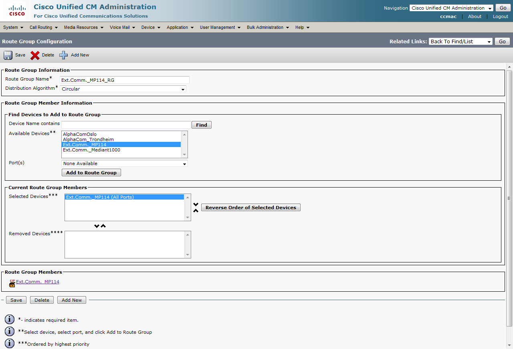
Task: Move selected device down using arrow beside Selected Devices
Action: point(196,204)
